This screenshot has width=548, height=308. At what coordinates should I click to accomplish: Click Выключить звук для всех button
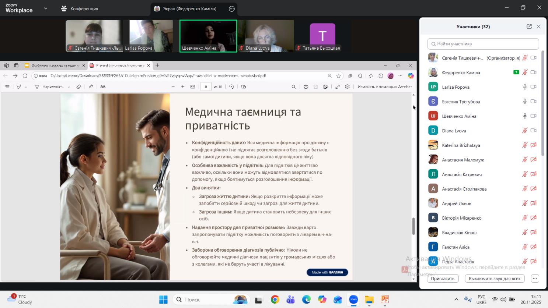[494, 279]
